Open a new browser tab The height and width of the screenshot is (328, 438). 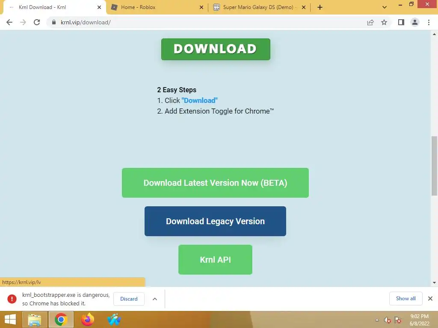(320, 7)
